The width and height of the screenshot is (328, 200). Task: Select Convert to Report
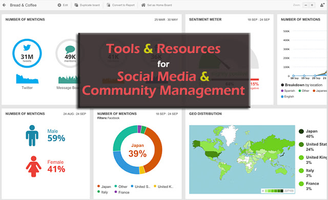[x=121, y=5]
